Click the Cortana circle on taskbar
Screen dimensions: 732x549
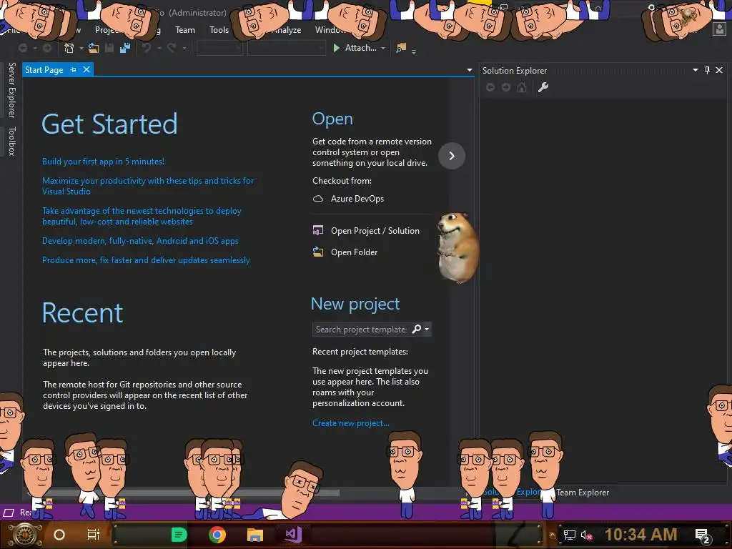(59, 535)
